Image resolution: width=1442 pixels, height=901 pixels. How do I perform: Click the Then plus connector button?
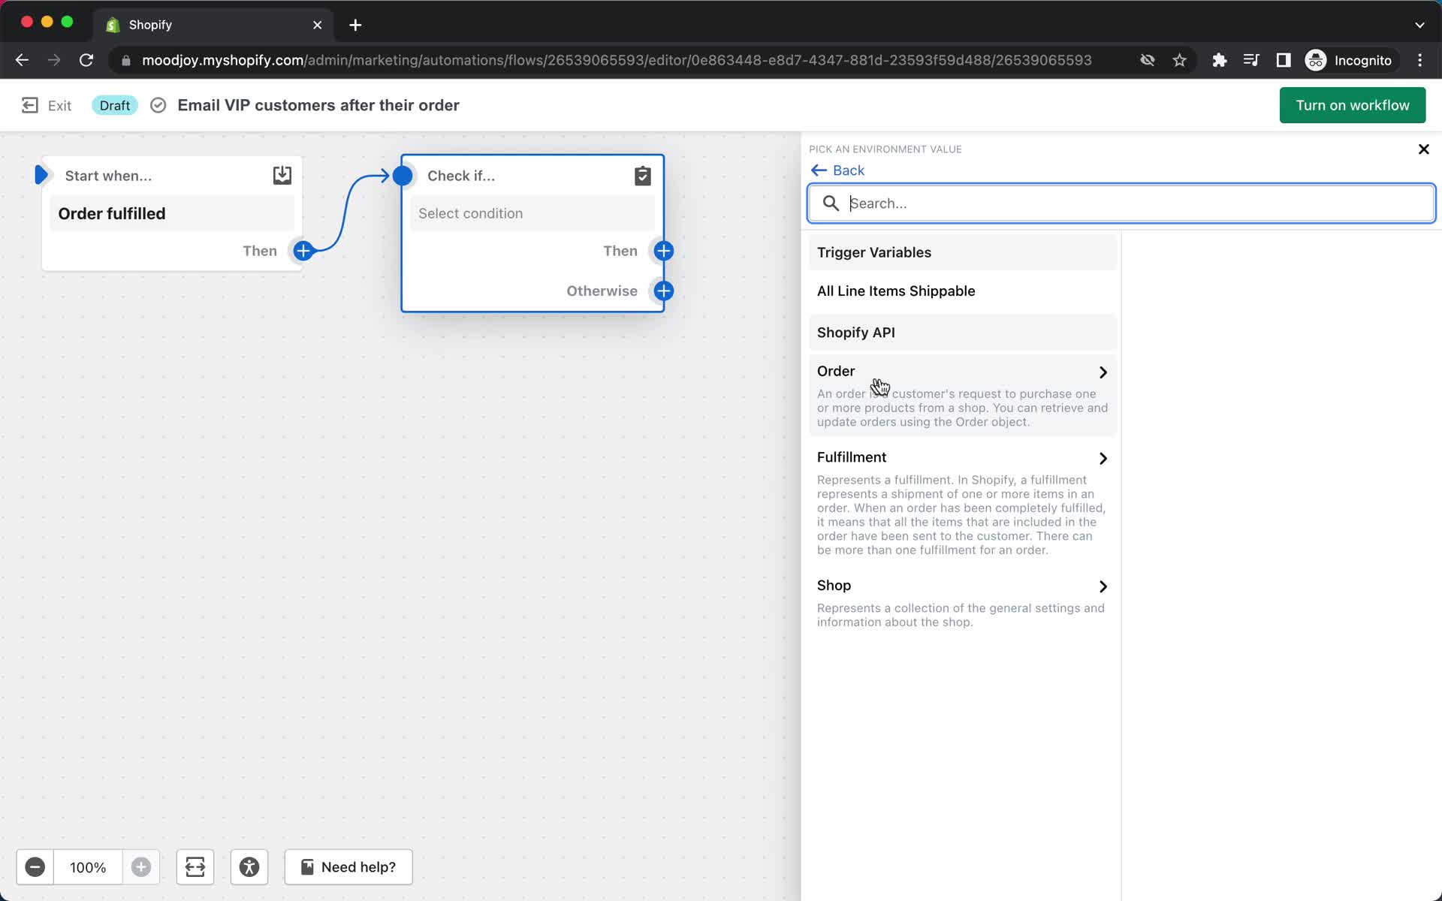pyautogui.click(x=665, y=250)
